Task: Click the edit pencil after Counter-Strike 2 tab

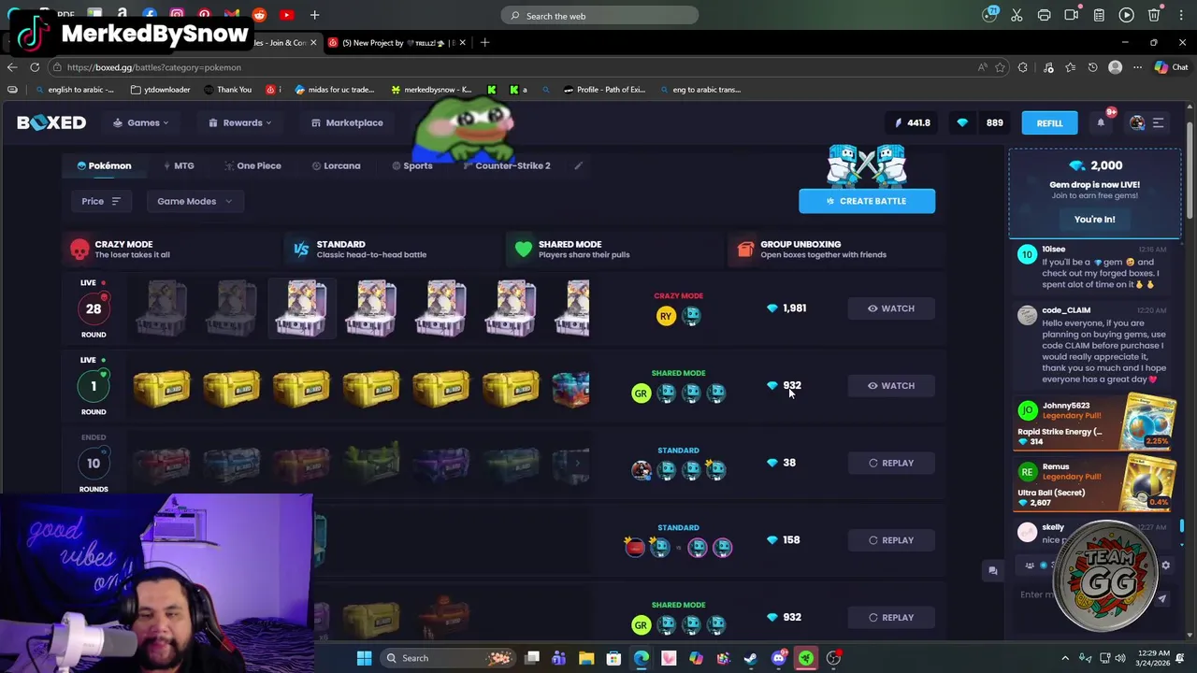Action: [578, 165]
